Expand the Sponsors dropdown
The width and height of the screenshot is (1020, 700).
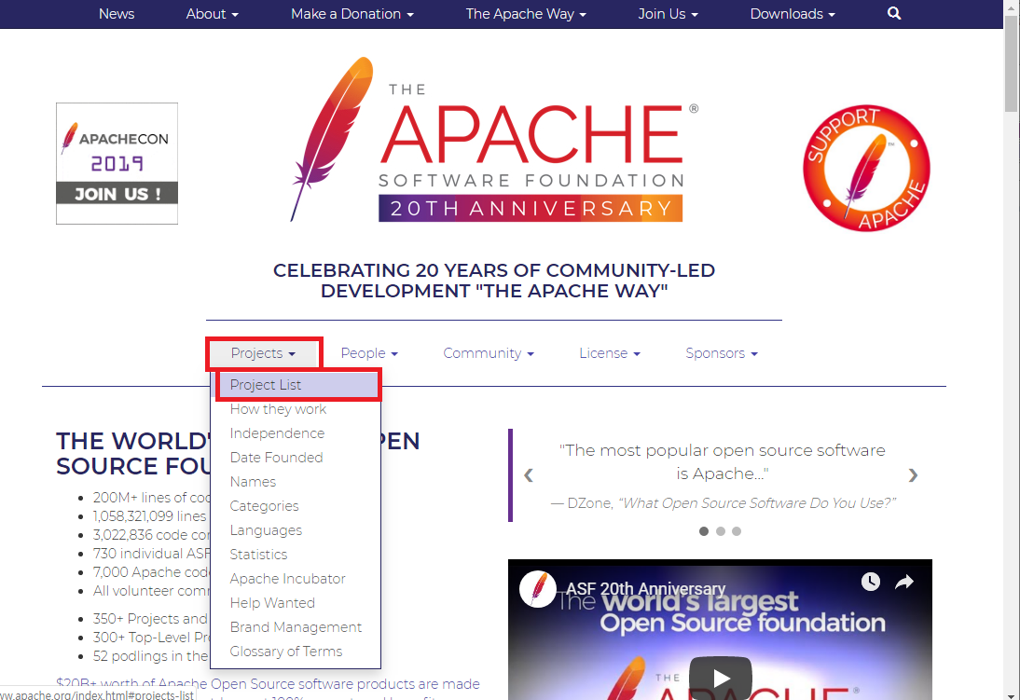pyautogui.click(x=722, y=353)
